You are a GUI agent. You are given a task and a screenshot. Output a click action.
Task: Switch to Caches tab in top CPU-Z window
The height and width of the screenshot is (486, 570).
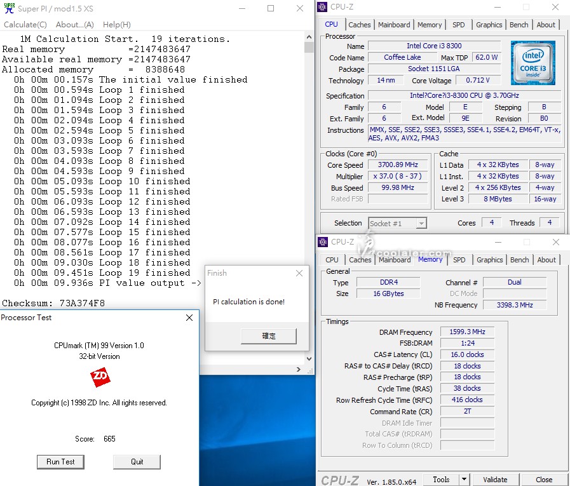click(x=360, y=25)
